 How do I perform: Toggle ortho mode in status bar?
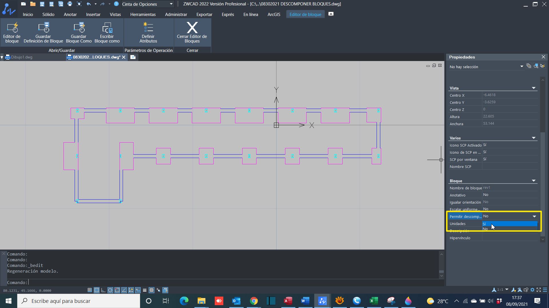point(103,290)
